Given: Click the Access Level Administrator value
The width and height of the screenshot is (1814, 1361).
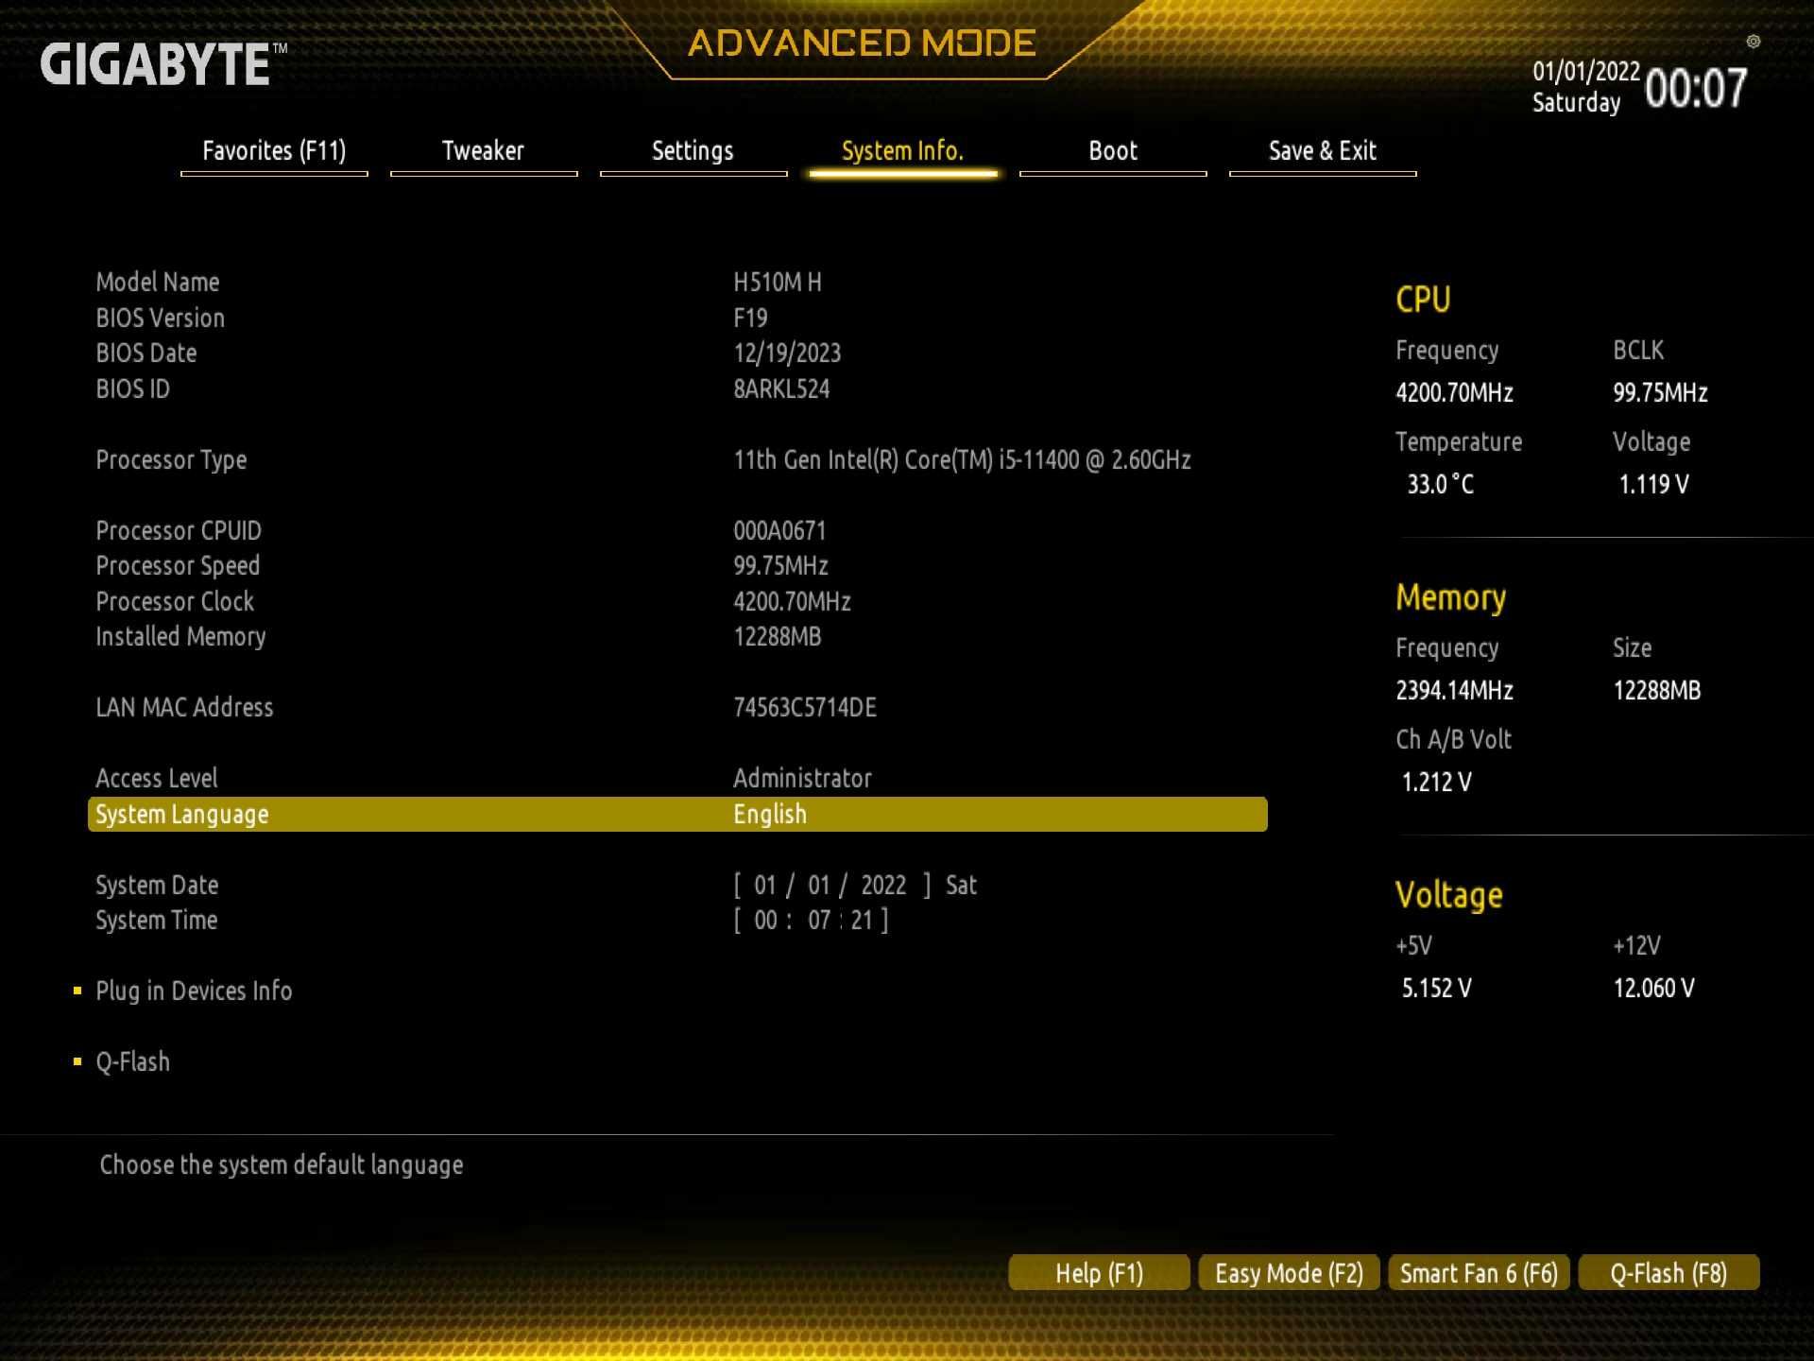Looking at the screenshot, I should tap(802, 778).
